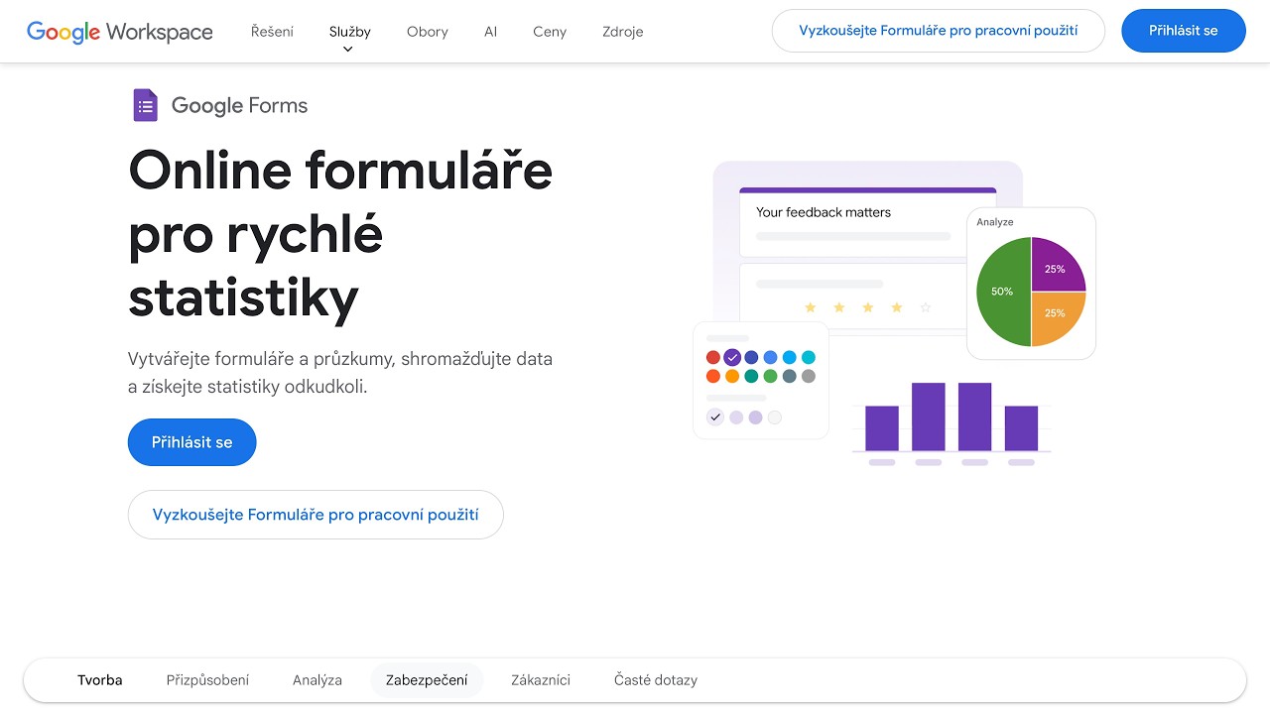Open the Služby navigation menu

pyautogui.click(x=349, y=32)
